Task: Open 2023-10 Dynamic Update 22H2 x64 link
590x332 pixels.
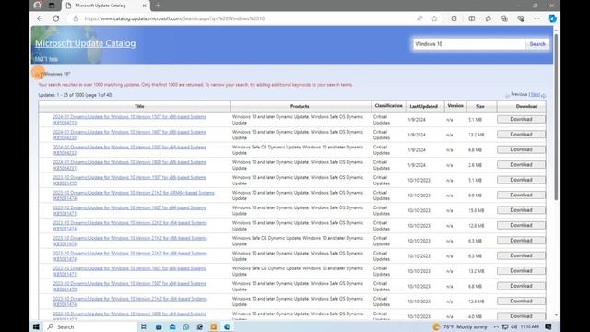Action: (130, 226)
